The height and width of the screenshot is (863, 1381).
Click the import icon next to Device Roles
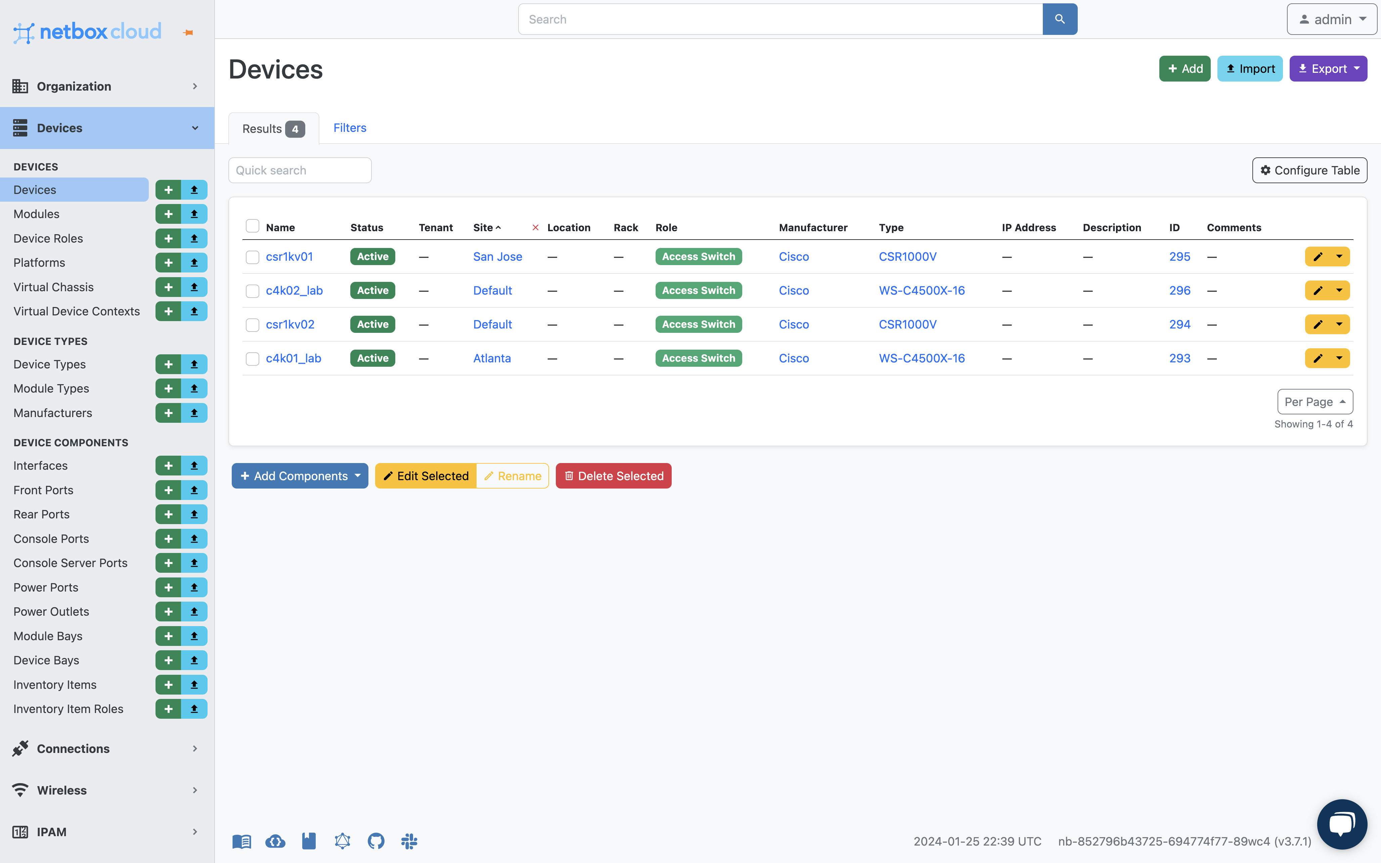[x=194, y=238]
